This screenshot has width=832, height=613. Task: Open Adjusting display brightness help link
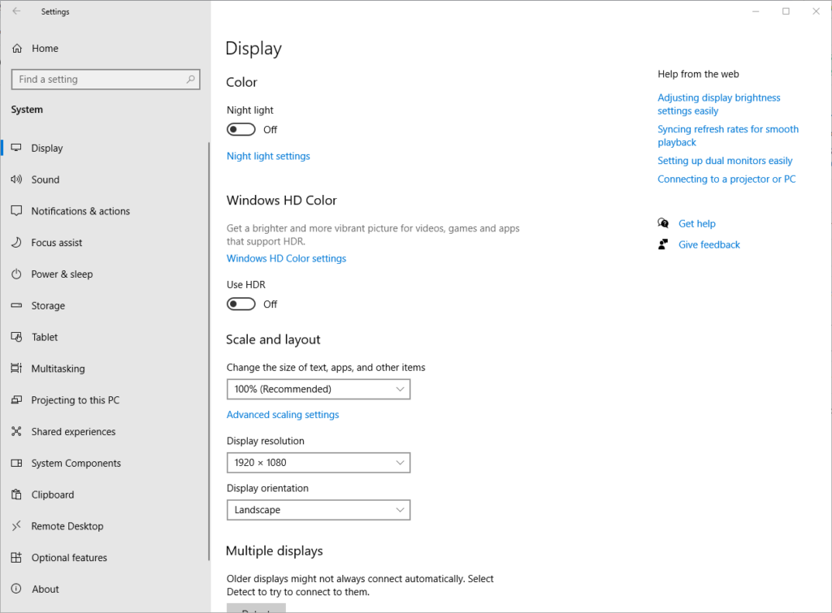click(718, 104)
